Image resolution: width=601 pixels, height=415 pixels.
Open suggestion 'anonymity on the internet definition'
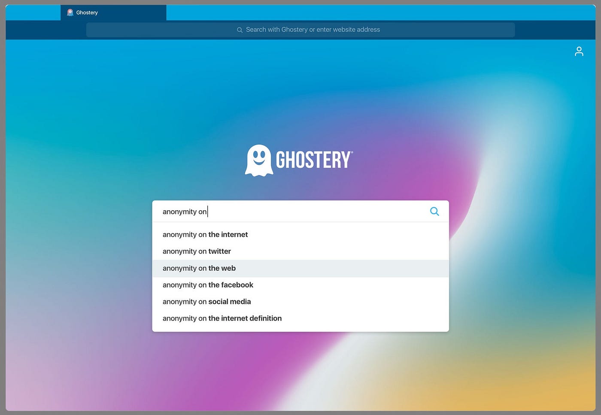(300, 318)
